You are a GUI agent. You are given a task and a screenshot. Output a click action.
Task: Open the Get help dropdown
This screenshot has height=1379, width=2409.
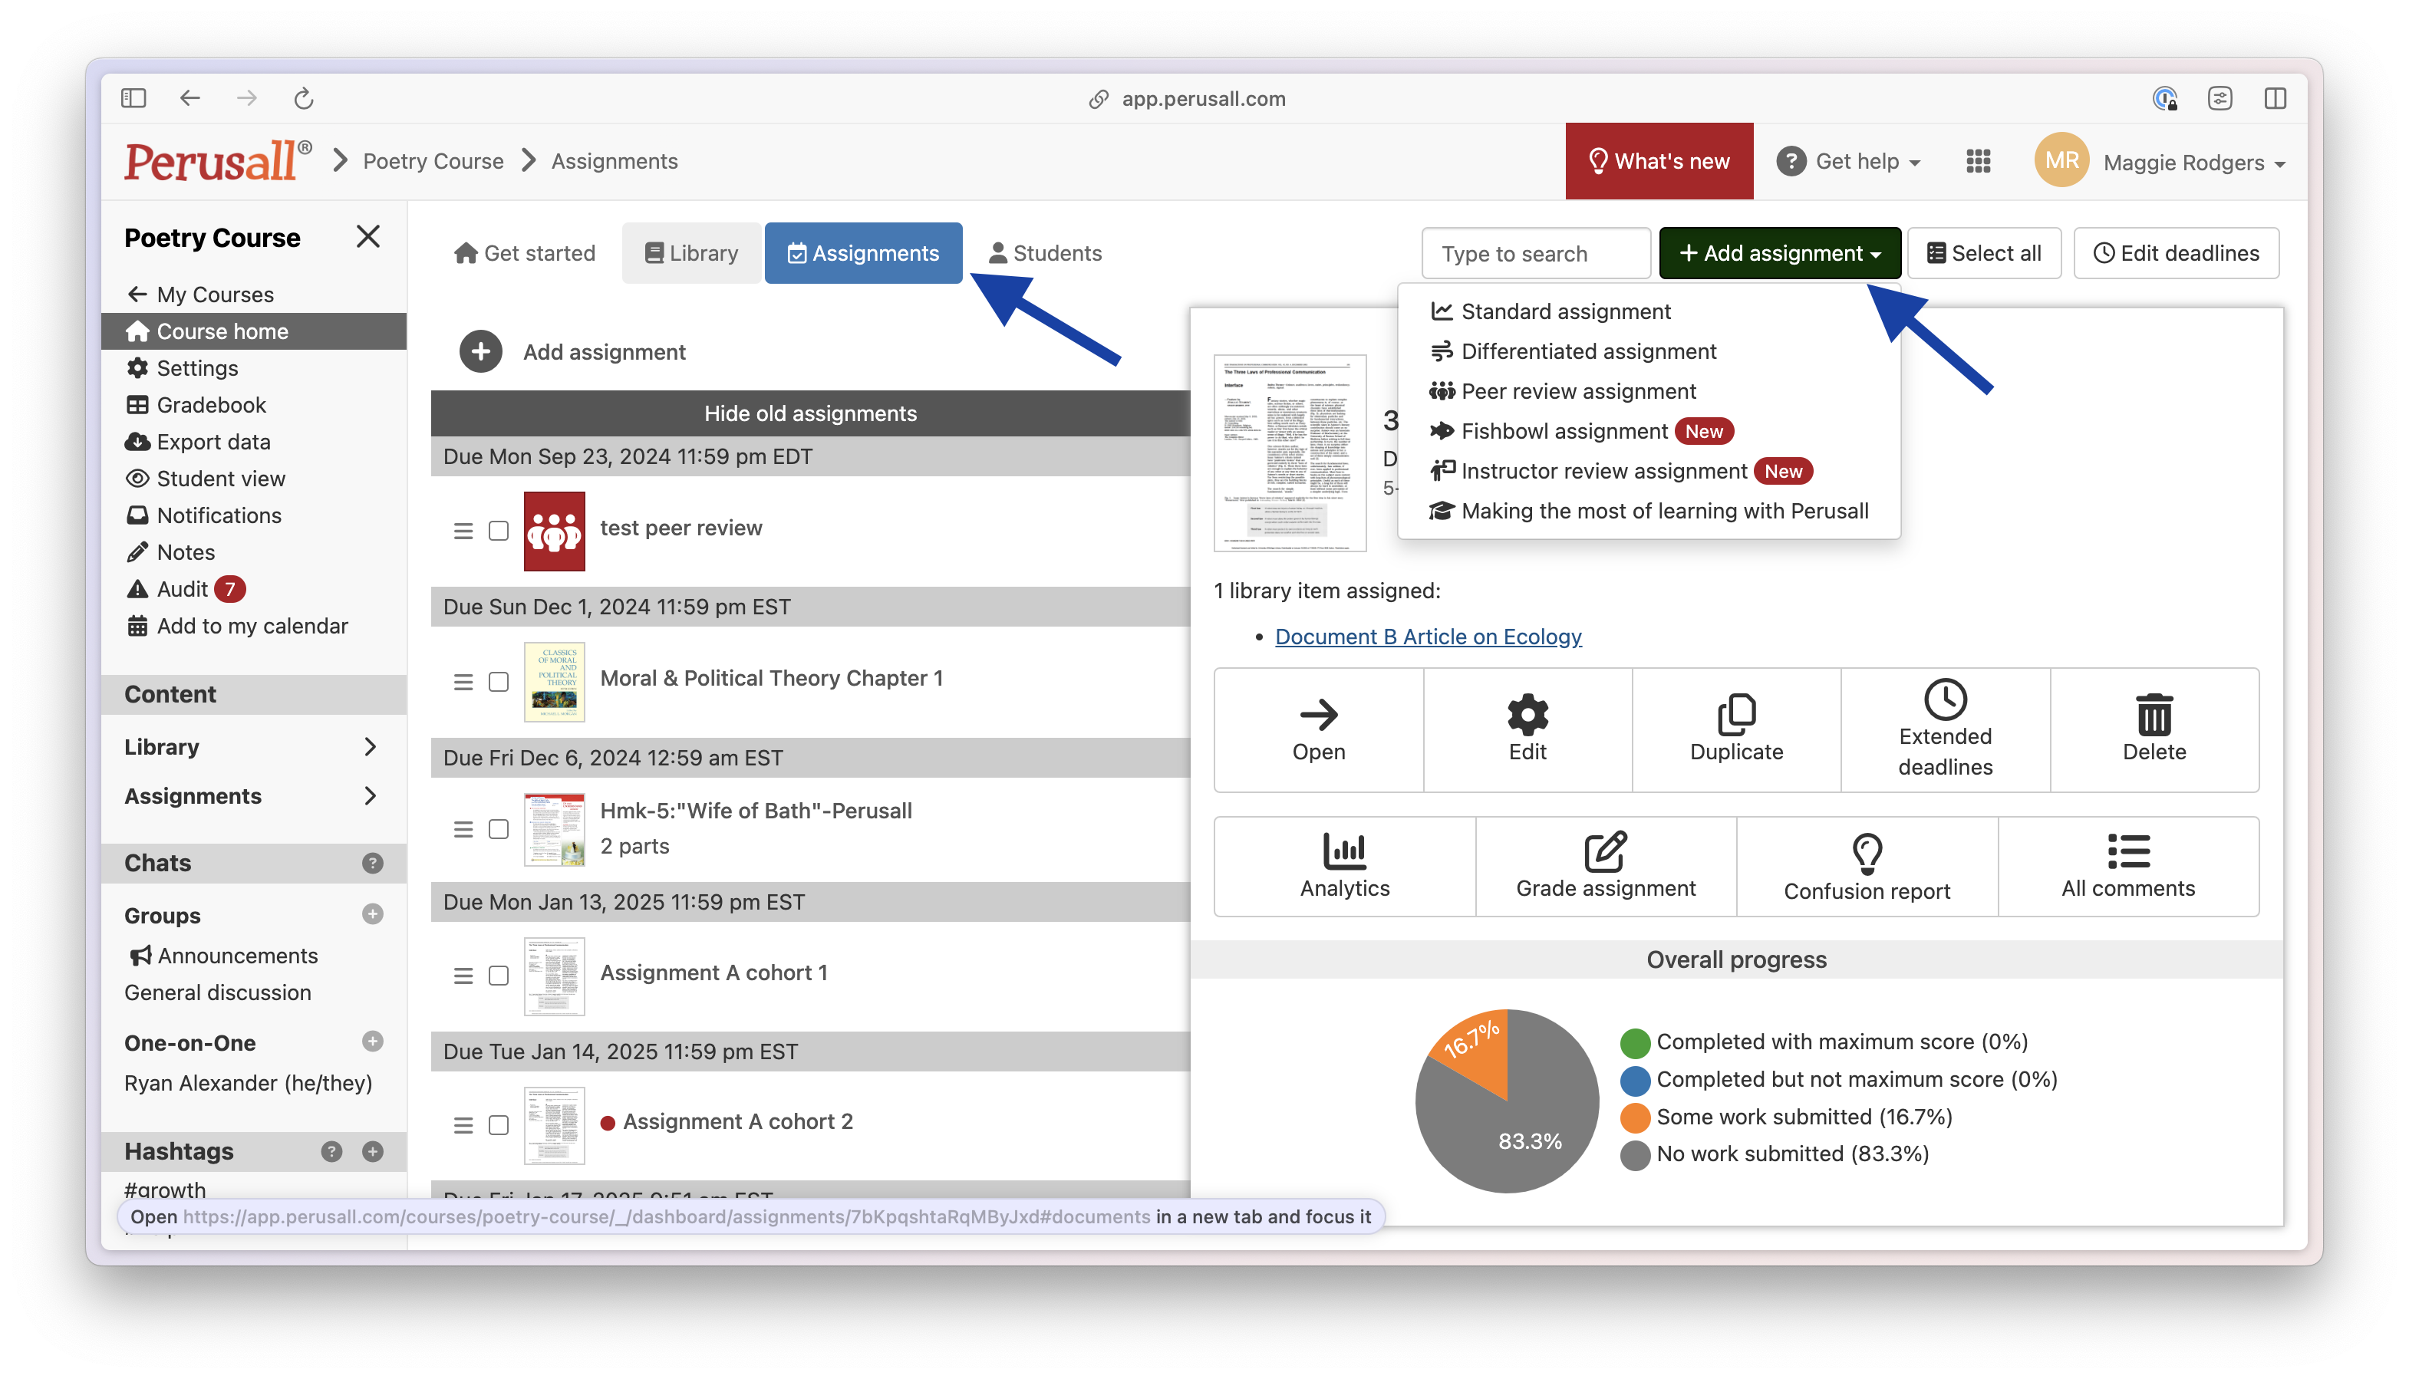(x=1848, y=161)
